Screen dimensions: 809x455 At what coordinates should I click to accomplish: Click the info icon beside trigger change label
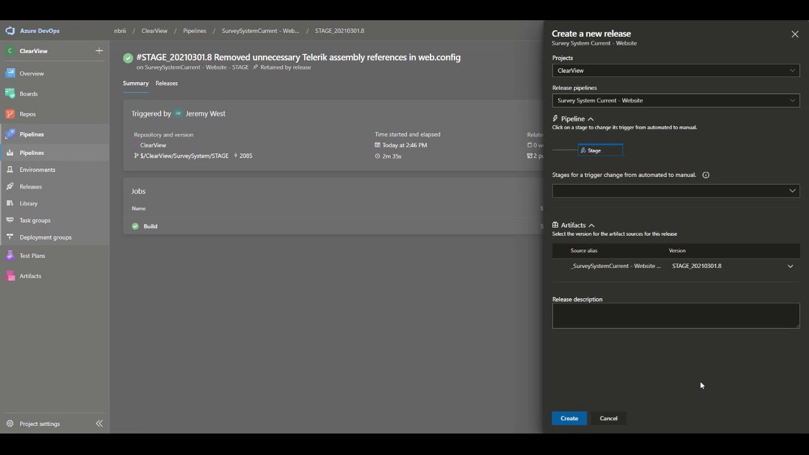tap(706, 175)
